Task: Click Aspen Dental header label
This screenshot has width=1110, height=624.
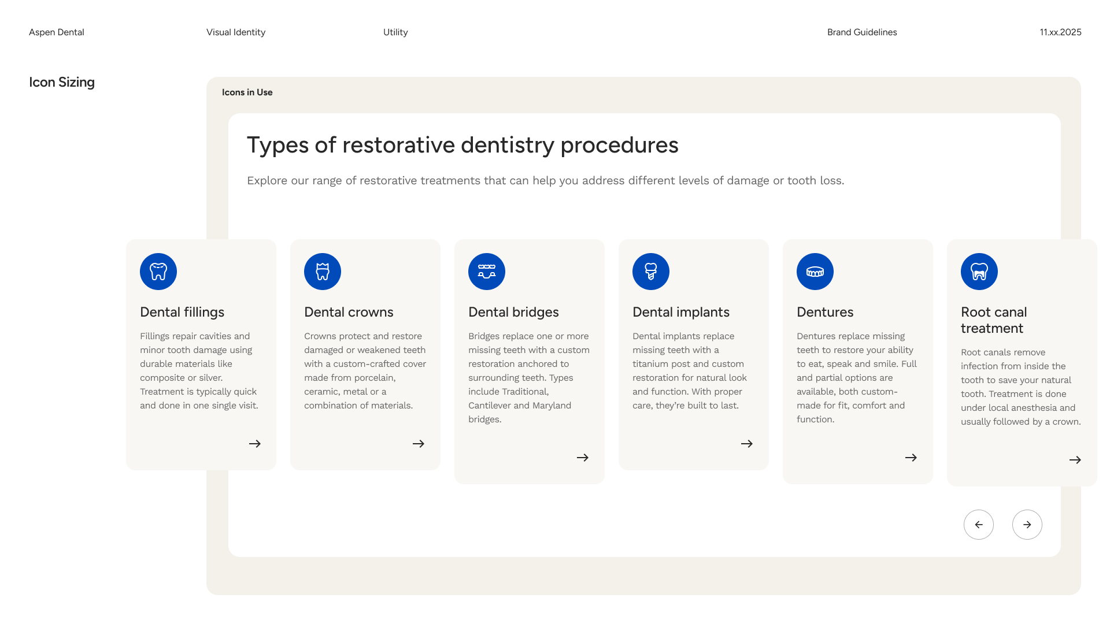Action: [57, 32]
